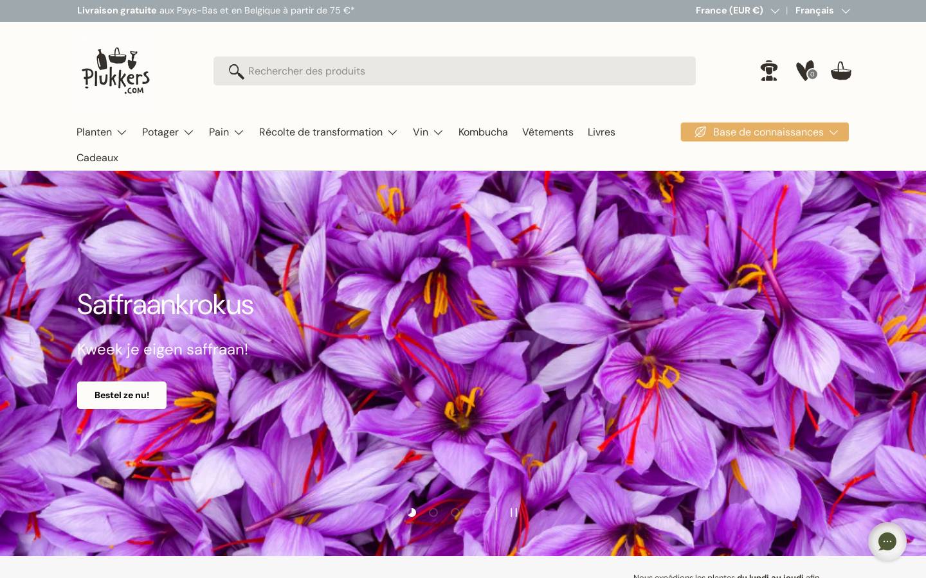926x578 pixels.
Task: Open the Livres category
Action: click(x=601, y=132)
